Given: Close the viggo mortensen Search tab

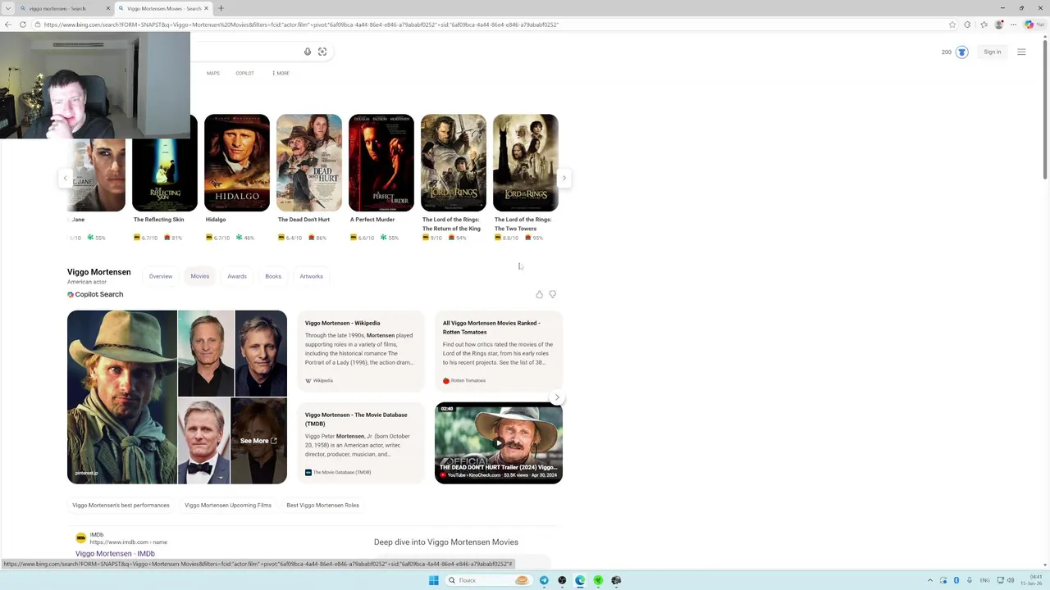Looking at the screenshot, I should click(x=108, y=8).
